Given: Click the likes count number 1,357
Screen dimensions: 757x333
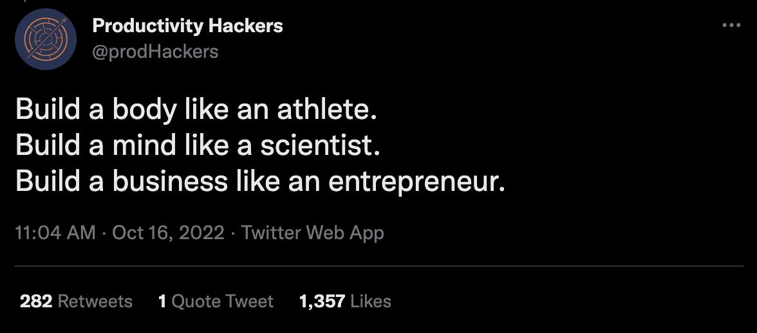Looking at the screenshot, I should [x=322, y=301].
